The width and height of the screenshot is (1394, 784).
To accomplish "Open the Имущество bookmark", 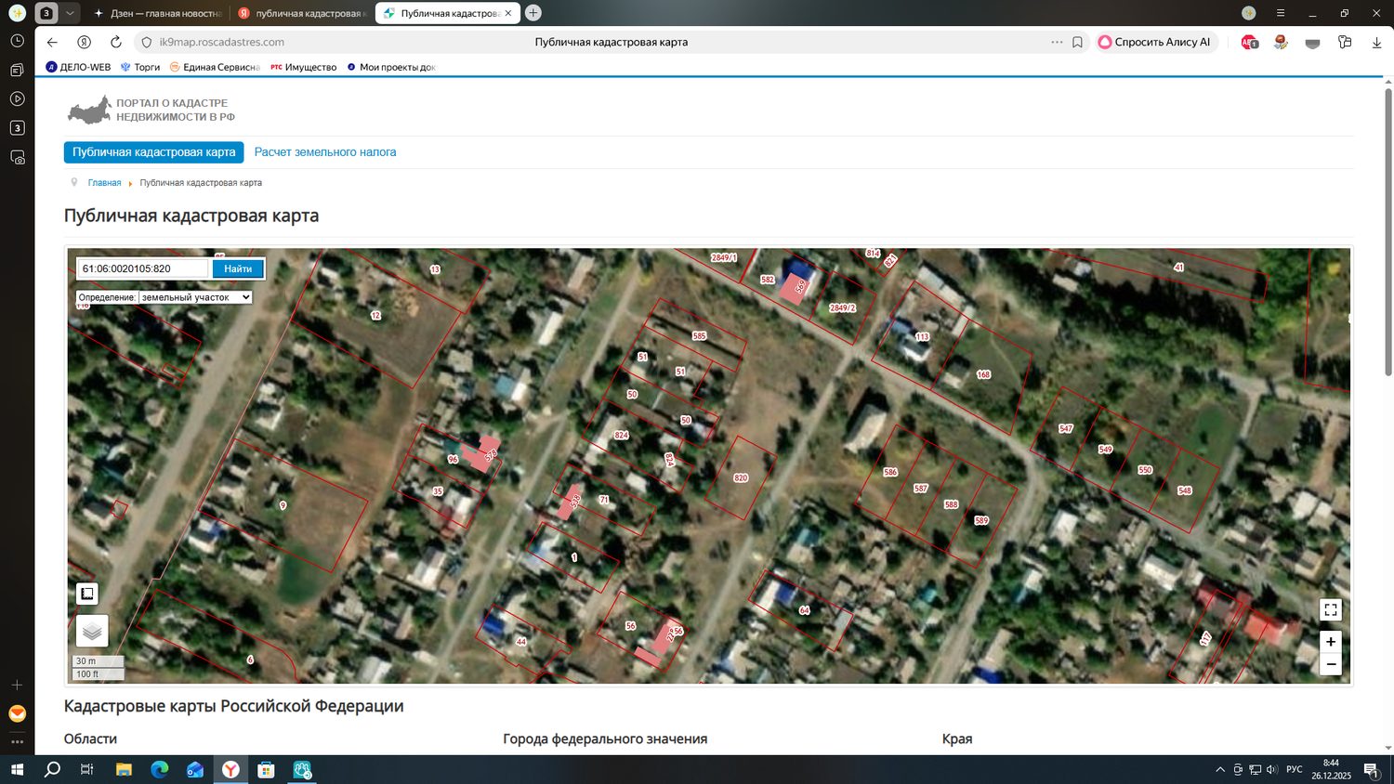I will pos(304,67).
